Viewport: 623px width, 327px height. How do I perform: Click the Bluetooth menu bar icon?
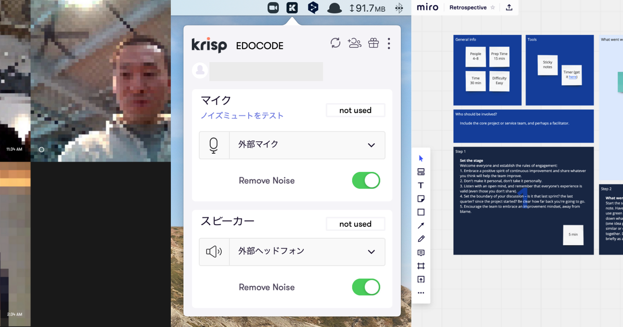pos(399,8)
